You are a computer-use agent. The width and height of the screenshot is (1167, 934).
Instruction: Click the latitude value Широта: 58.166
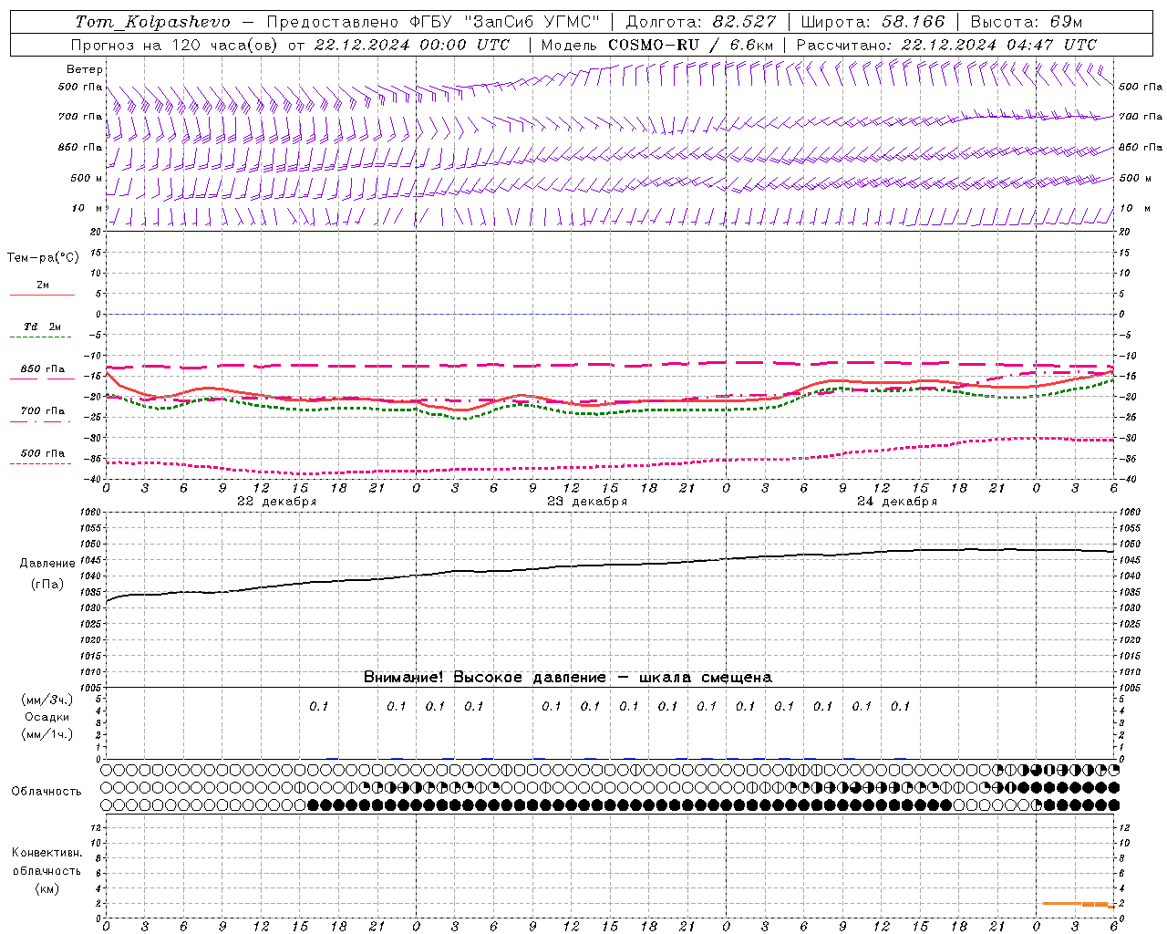coord(873,22)
